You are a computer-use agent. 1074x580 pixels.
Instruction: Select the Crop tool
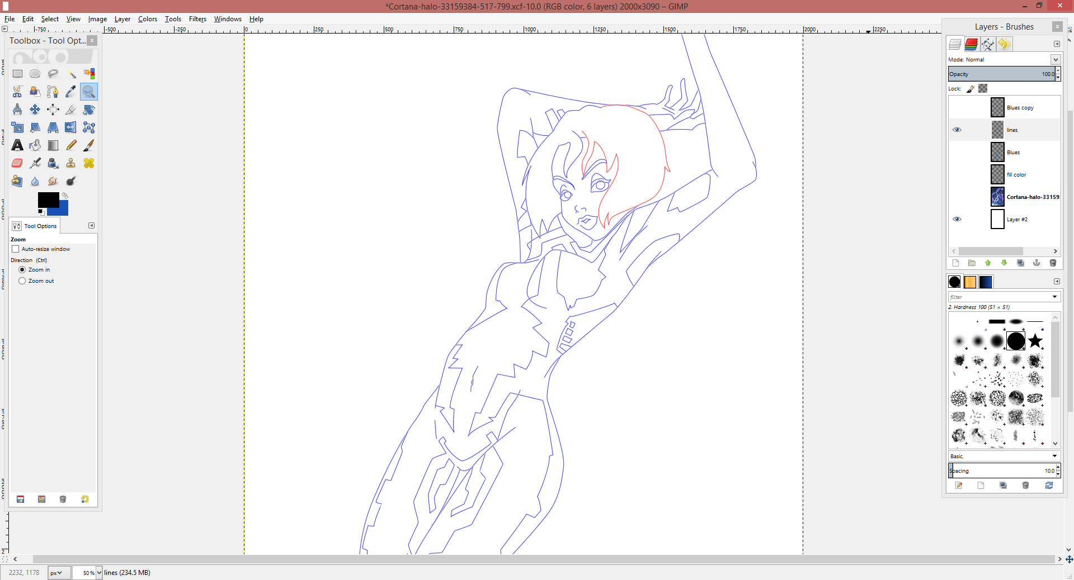[x=71, y=110]
